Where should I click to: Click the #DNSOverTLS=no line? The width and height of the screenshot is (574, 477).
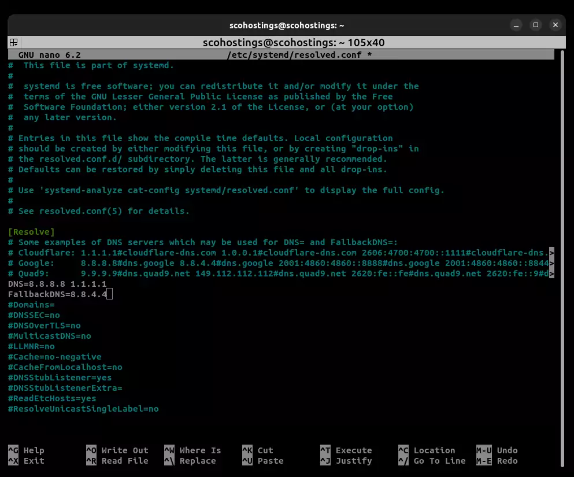[x=45, y=326]
